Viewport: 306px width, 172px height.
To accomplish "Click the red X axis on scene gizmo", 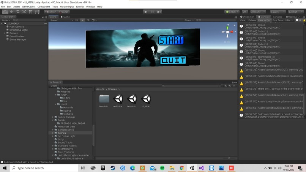I will [231, 32].
